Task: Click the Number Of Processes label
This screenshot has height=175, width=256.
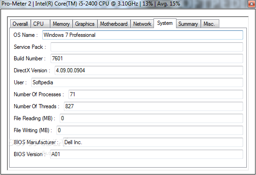Action: click(x=39, y=94)
